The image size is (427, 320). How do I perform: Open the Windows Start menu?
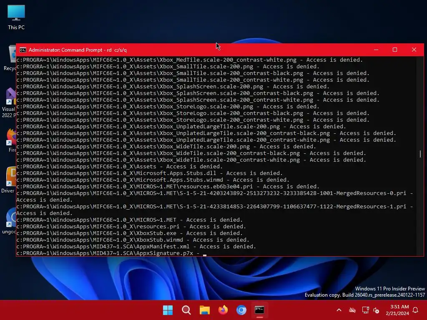tap(168, 310)
